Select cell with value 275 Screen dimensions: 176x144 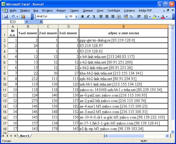(28, 101)
